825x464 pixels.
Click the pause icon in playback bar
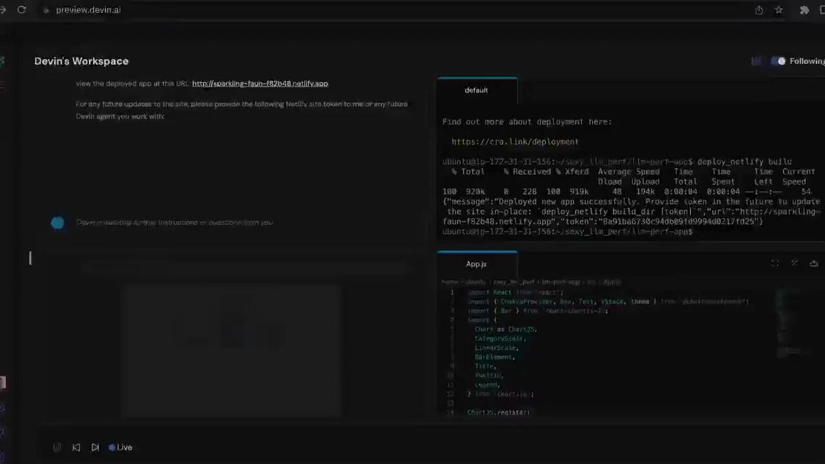(x=58, y=448)
